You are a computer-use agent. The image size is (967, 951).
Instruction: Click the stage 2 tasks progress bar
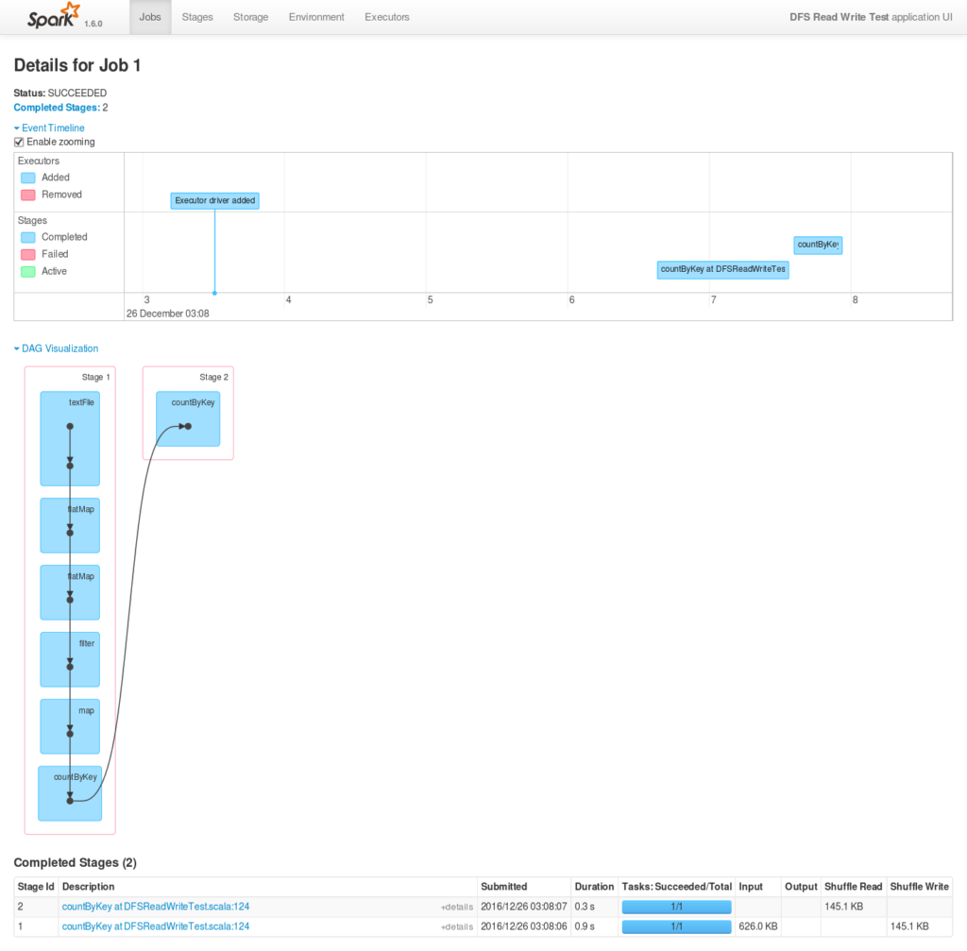point(676,907)
